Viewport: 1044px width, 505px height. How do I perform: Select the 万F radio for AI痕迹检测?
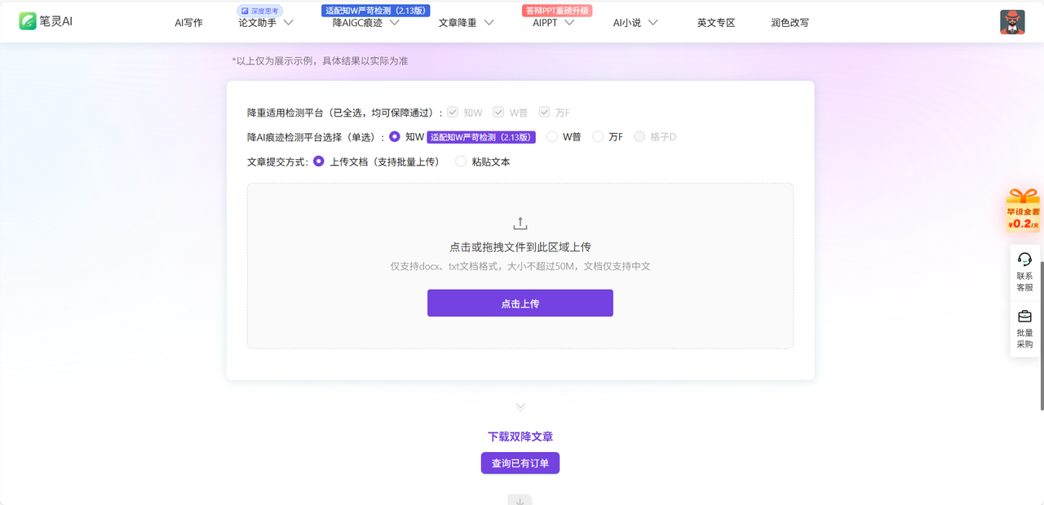(598, 137)
